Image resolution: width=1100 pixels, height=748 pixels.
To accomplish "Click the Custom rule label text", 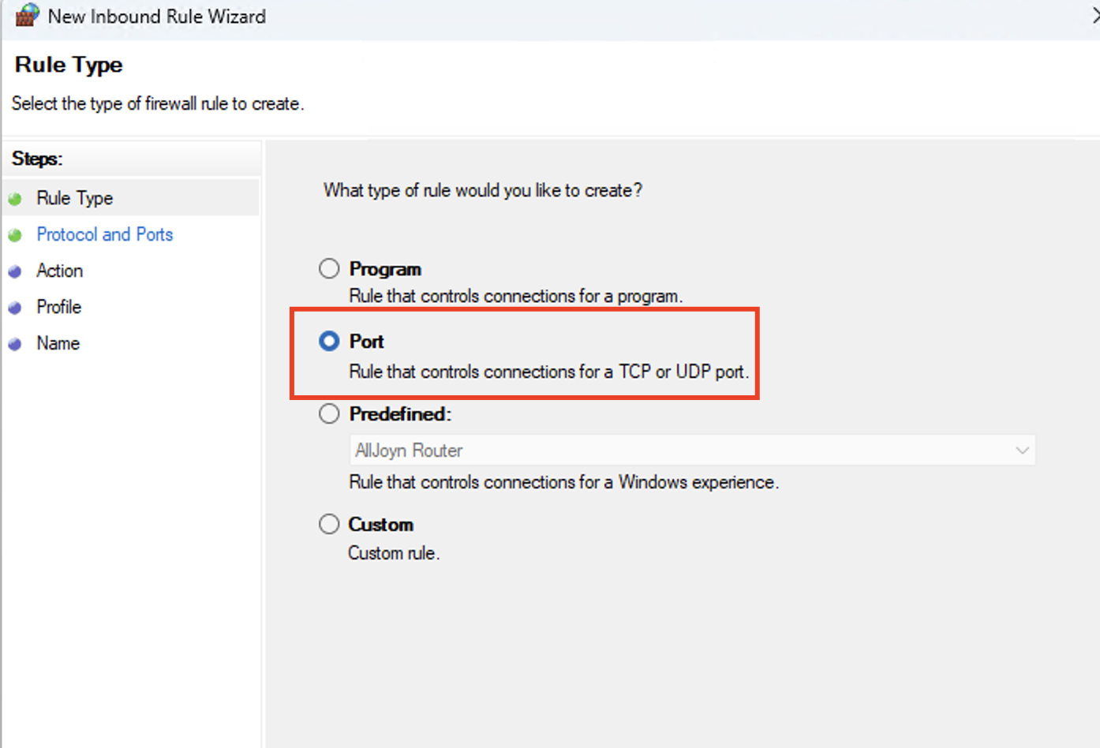I will coord(380,525).
